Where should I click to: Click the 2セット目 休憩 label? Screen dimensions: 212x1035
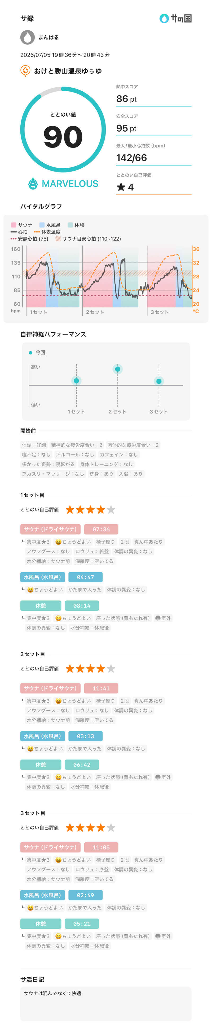point(41,765)
